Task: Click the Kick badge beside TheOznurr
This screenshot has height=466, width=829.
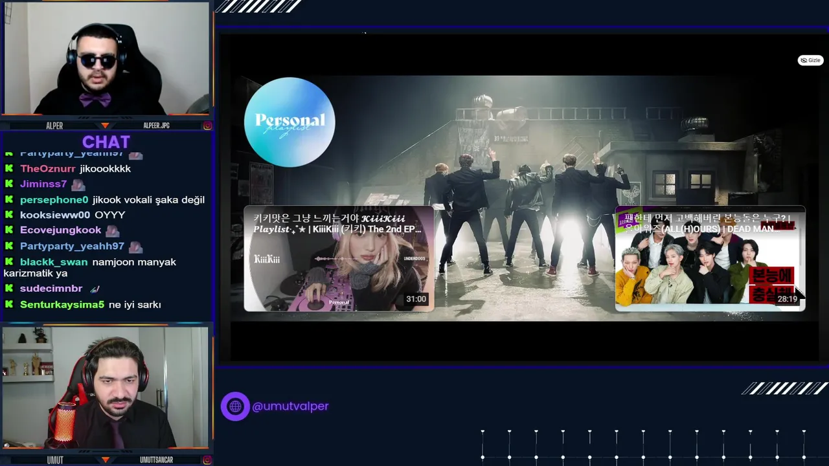Action: (x=9, y=168)
